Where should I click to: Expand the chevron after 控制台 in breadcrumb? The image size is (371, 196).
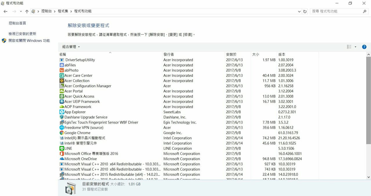coord(55,11)
